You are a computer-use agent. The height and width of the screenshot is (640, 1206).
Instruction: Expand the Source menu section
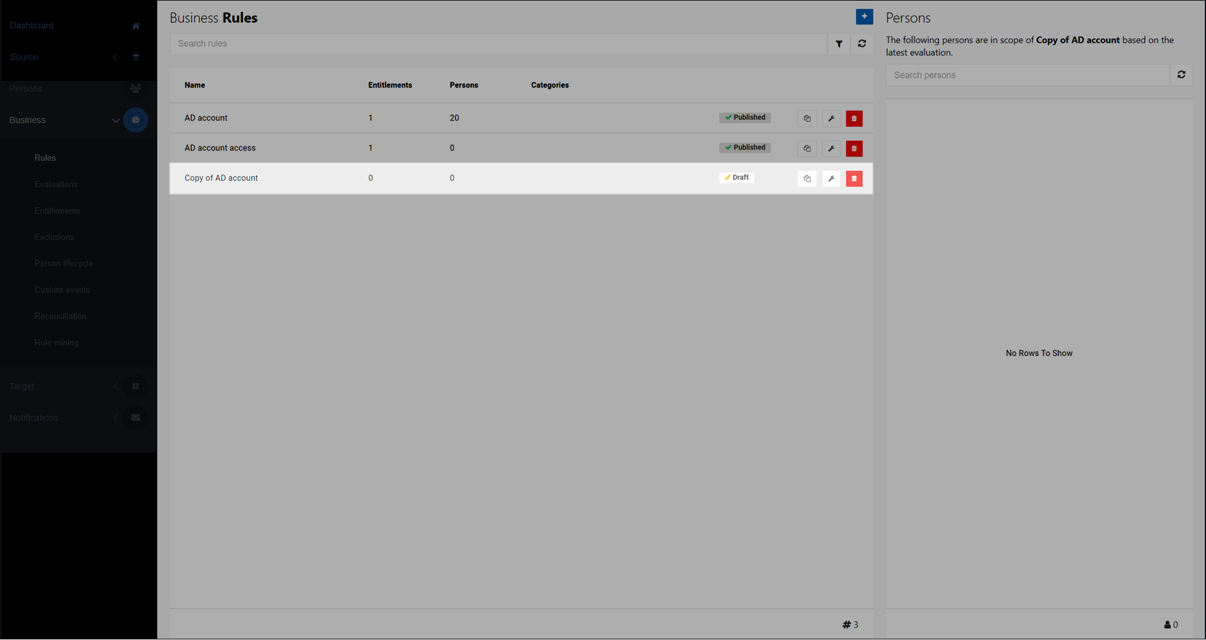pyautogui.click(x=115, y=57)
